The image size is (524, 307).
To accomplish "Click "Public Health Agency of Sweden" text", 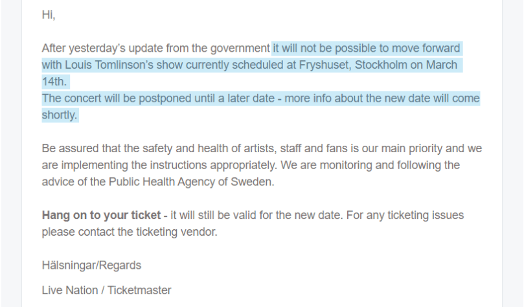I will [x=183, y=181].
